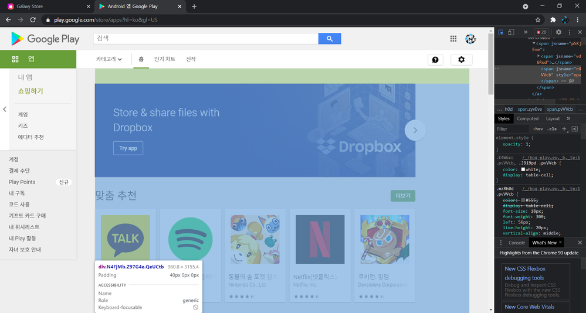Select the 신작 tab
Image resolution: width=586 pixels, height=313 pixels.
point(191,59)
